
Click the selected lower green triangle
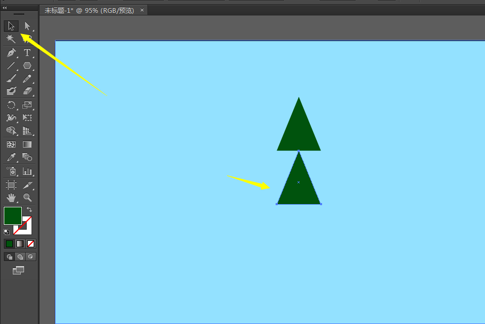tap(299, 185)
